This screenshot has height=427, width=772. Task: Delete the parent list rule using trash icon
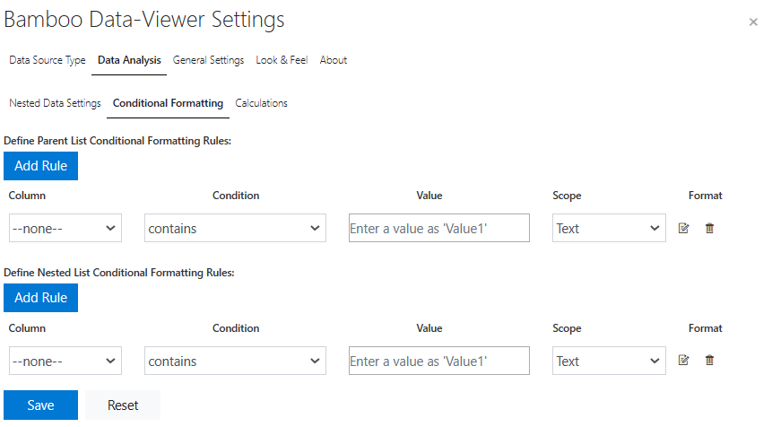click(x=709, y=229)
